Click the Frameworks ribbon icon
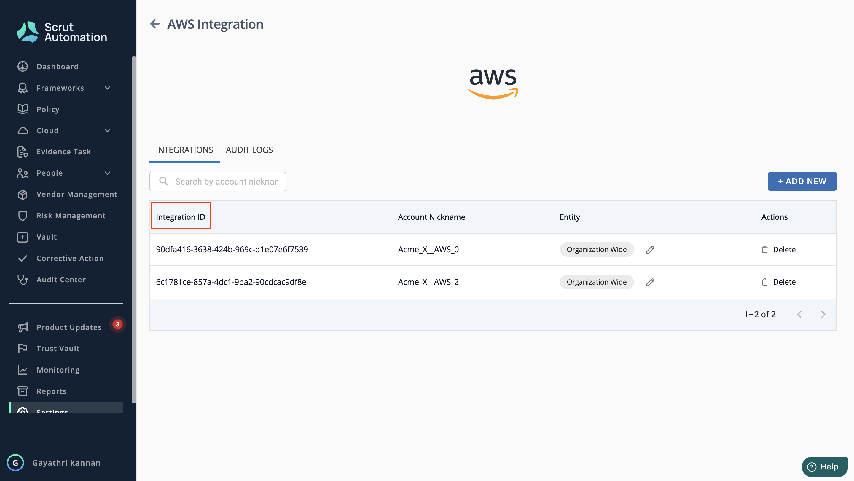854x481 pixels. point(23,88)
